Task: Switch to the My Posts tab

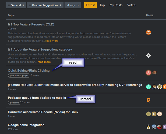Action: click(116, 5)
